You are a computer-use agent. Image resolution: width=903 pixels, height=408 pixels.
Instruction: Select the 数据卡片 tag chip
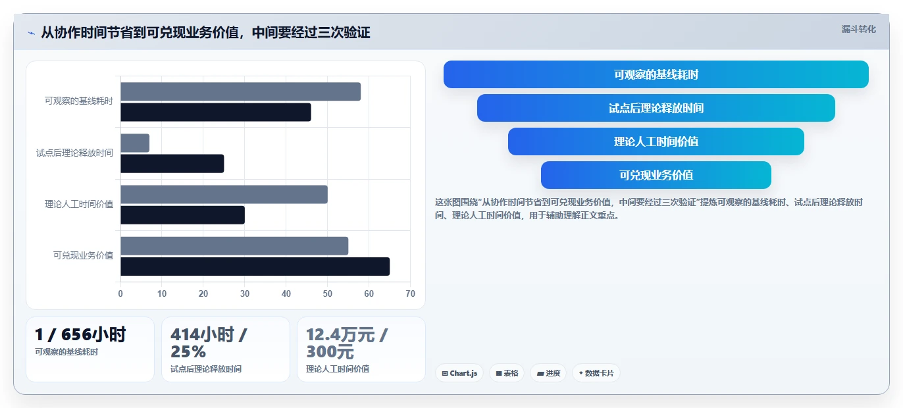(596, 373)
